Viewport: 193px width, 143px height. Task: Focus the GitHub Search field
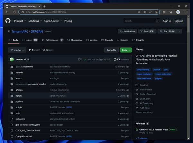tap(142, 21)
